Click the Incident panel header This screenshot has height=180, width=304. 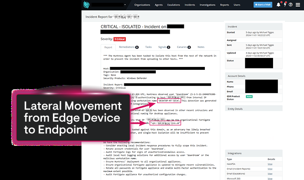(x=253, y=27)
